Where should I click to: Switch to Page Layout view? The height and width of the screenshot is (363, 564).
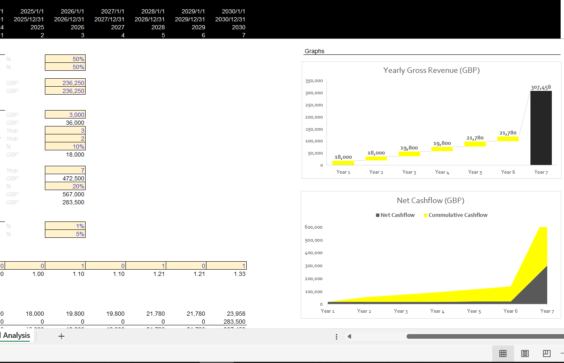pos(525,354)
